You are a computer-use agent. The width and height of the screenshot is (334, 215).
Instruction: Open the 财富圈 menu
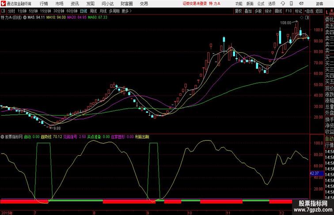[126, 4]
